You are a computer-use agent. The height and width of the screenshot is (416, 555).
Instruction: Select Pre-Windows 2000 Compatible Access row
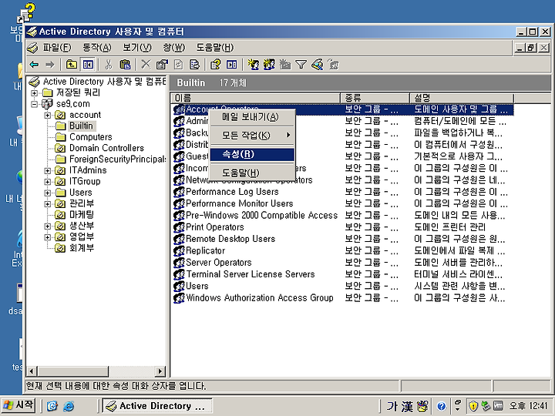tap(343, 216)
